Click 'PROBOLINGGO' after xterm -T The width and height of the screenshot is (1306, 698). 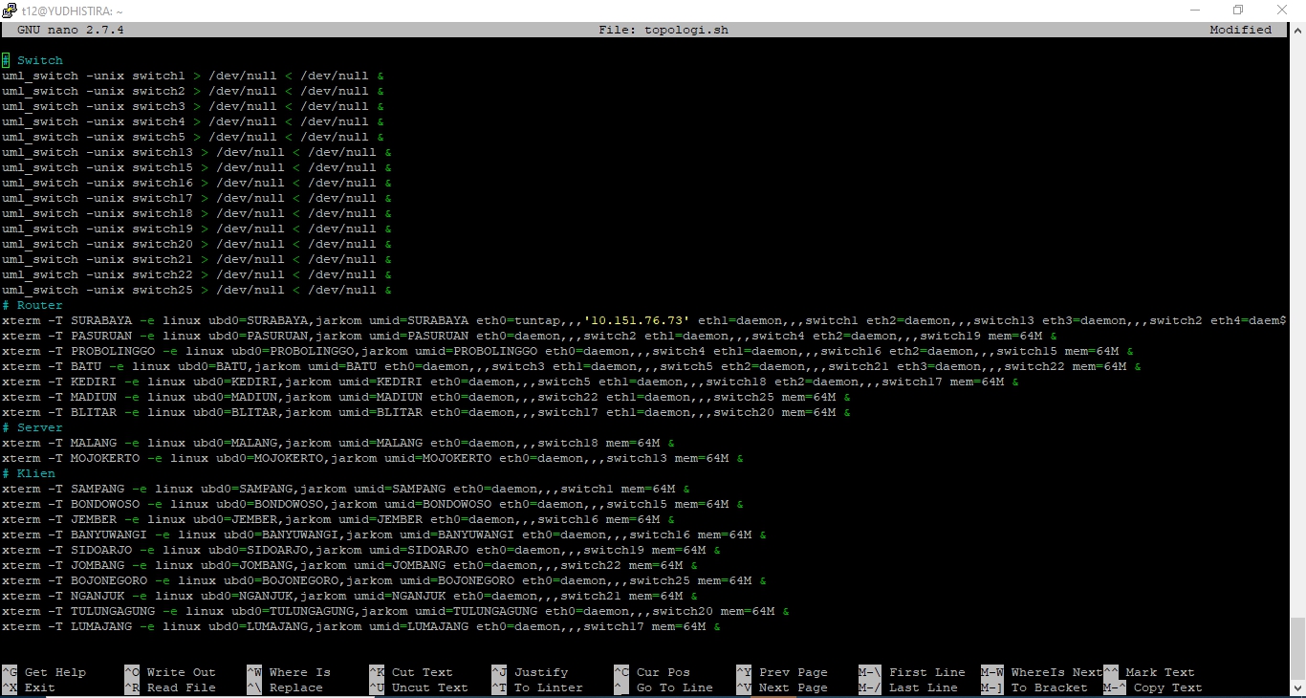tap(113, 351)
